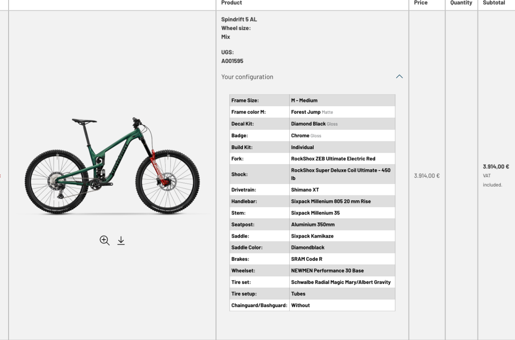Click the bold subtotal '3.914,00 €'
515x340 pixels.
tap(496, 166)
